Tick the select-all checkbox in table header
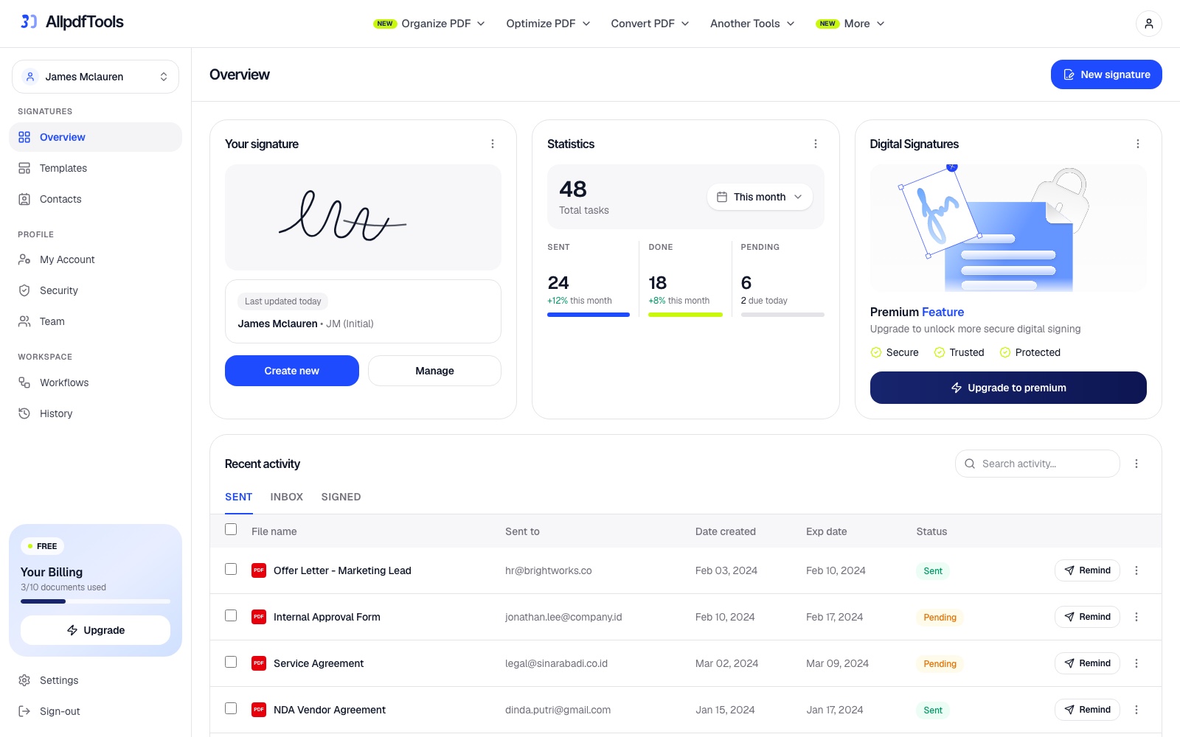The width and height of the screenshot is (1180, 737). [231, 530]
